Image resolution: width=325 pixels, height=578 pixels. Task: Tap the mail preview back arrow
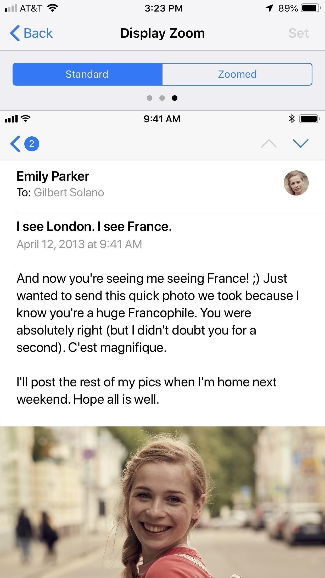[x=15, y=144]
